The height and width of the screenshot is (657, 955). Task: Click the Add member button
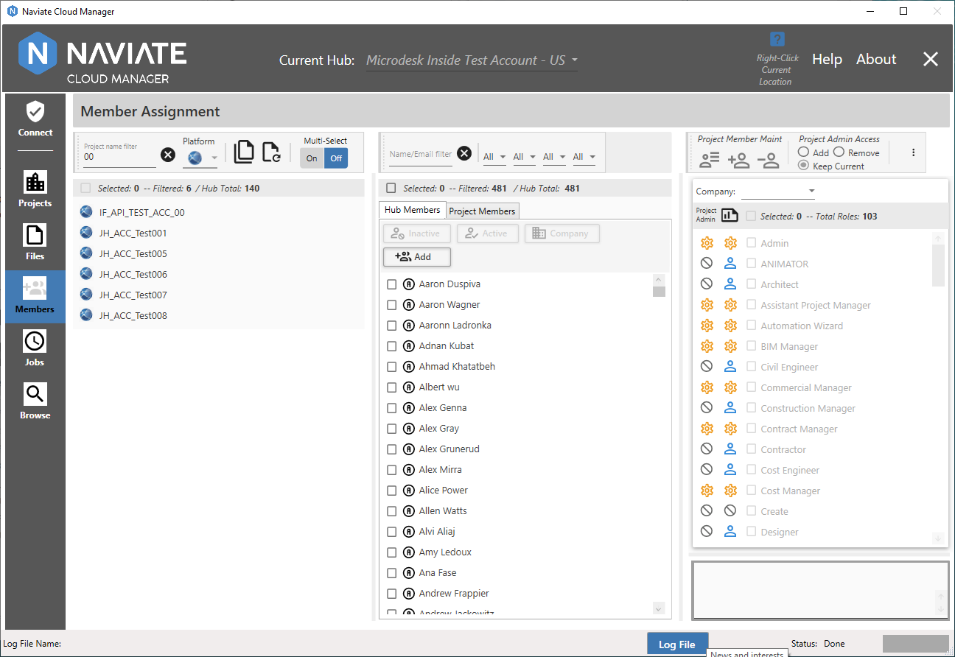(x=417, y=257)
